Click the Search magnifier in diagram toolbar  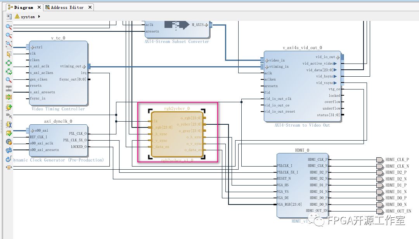tap(9, 80)
